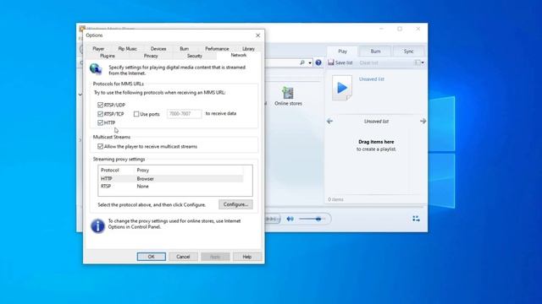Screen dimensions: 542x304
Task: Open list options dropdown in Play pane
Action: (419, 62)
